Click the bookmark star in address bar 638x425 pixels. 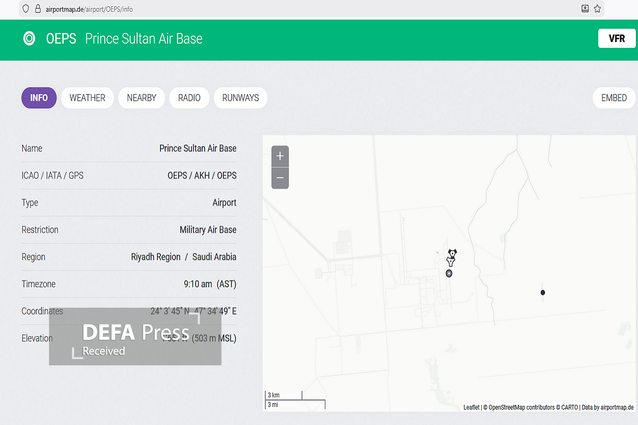click(x=597, y=8)
